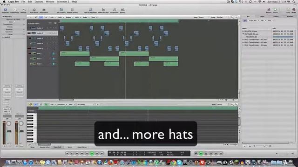This screenshot has height=167, width=298.
Task: Click the record button in transport
Action: tap(102, 154)
